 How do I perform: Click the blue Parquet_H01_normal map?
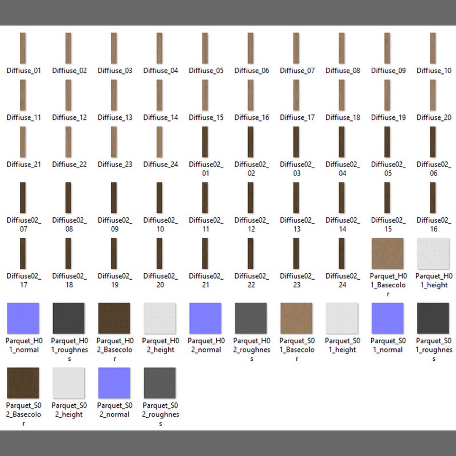click(x=23, y=318)
